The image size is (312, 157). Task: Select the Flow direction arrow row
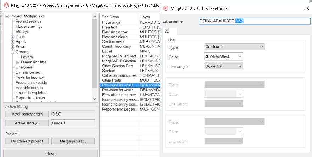click(x=130, y=95)
